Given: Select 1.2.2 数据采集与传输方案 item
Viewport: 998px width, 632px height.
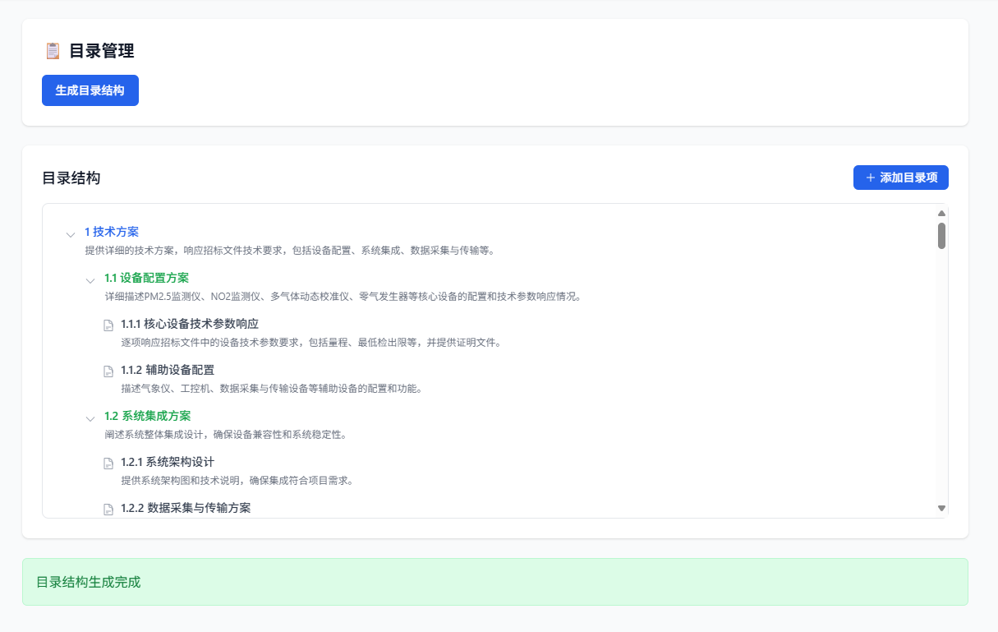Looking at the screenshot, I should pyautogui.click(x=186, y=508).
